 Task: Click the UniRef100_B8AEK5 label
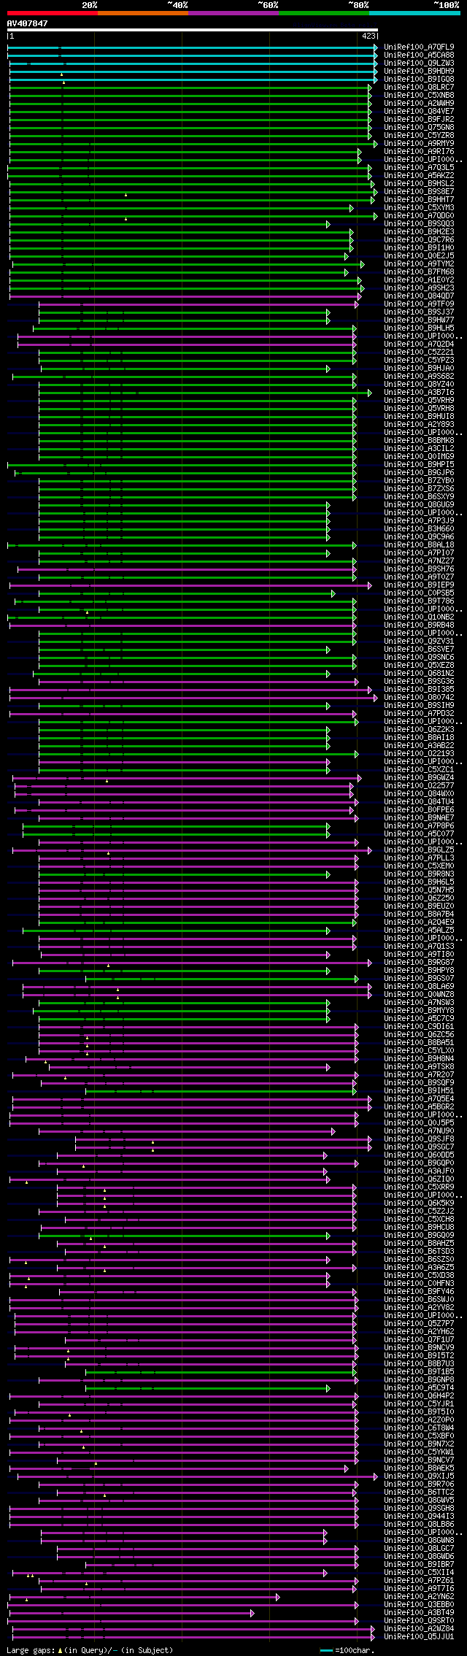419,1468
